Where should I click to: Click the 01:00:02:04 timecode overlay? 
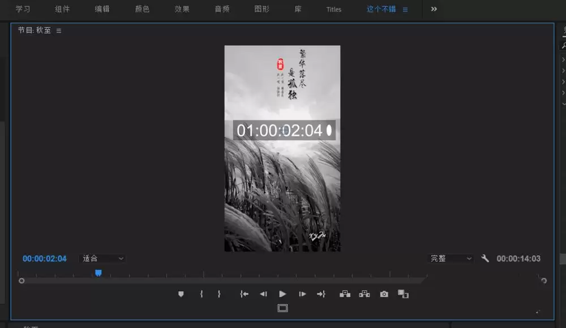tap(284, 130)
